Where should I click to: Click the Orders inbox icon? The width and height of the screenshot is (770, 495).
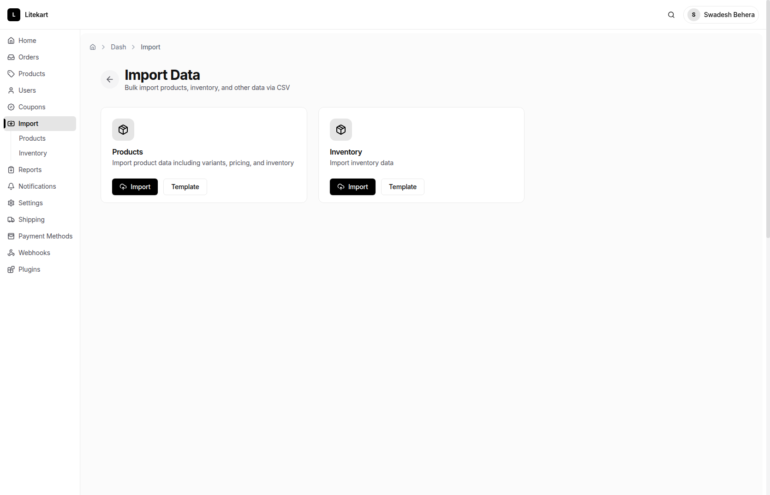(x=11, y=57)
